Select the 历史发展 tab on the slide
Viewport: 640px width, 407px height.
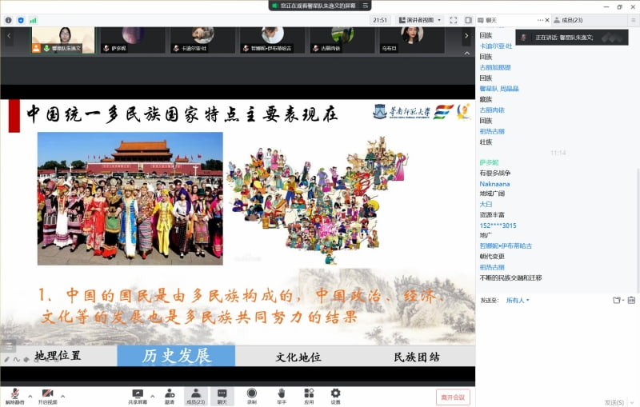click(x=176, y=356)
